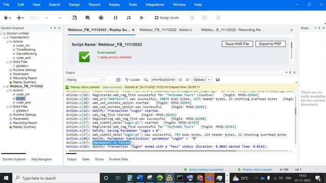Open the Replay menu
The height and width of the screenshot is (183, 326).
[x=114, y=5]
